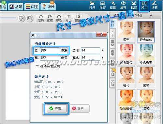
Task: Click the 撤销 (Undo) icon
Action: click(x=40, y=18)
